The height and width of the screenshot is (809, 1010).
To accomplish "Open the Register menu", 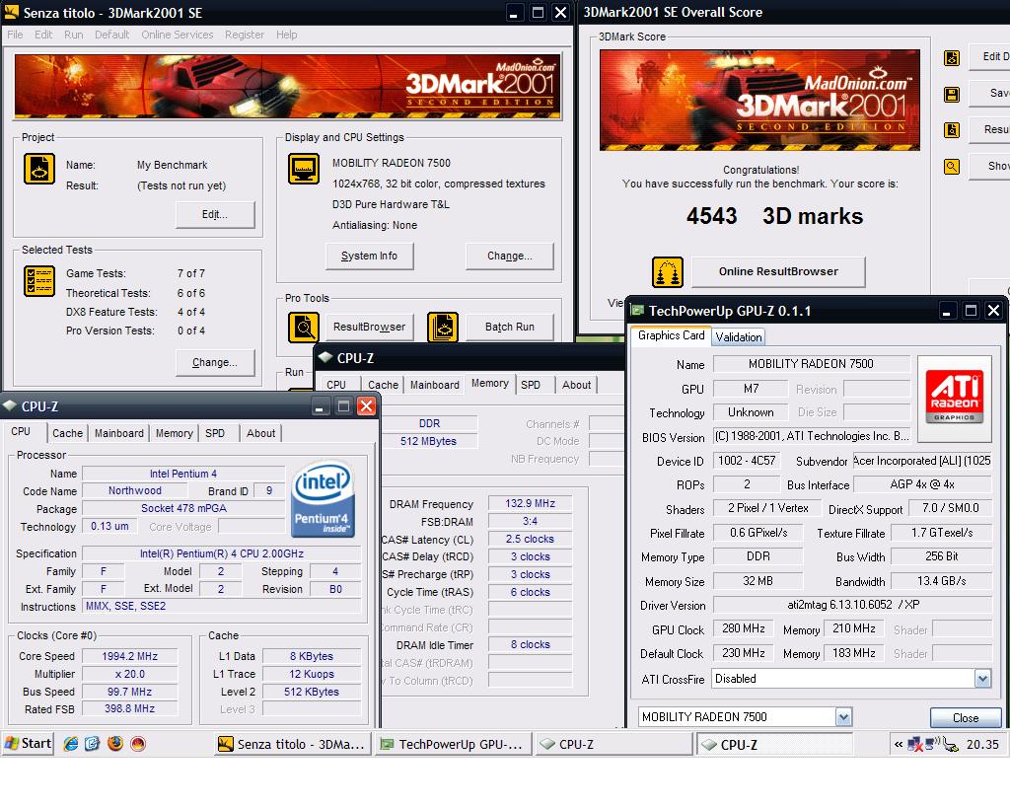I will click(x=245, y=35).
